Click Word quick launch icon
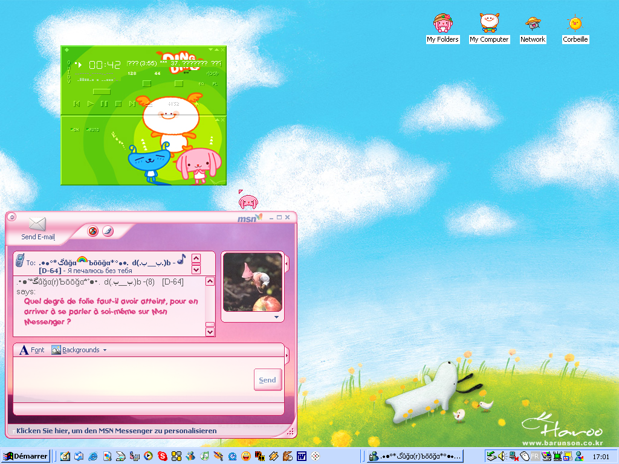Screen dimensions: 619x464 tap(302, 456)
